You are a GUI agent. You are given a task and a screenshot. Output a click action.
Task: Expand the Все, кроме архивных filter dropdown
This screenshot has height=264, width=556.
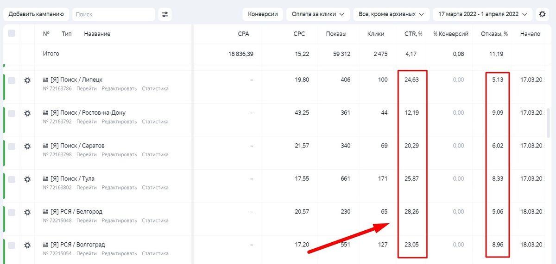click(392, 14)
